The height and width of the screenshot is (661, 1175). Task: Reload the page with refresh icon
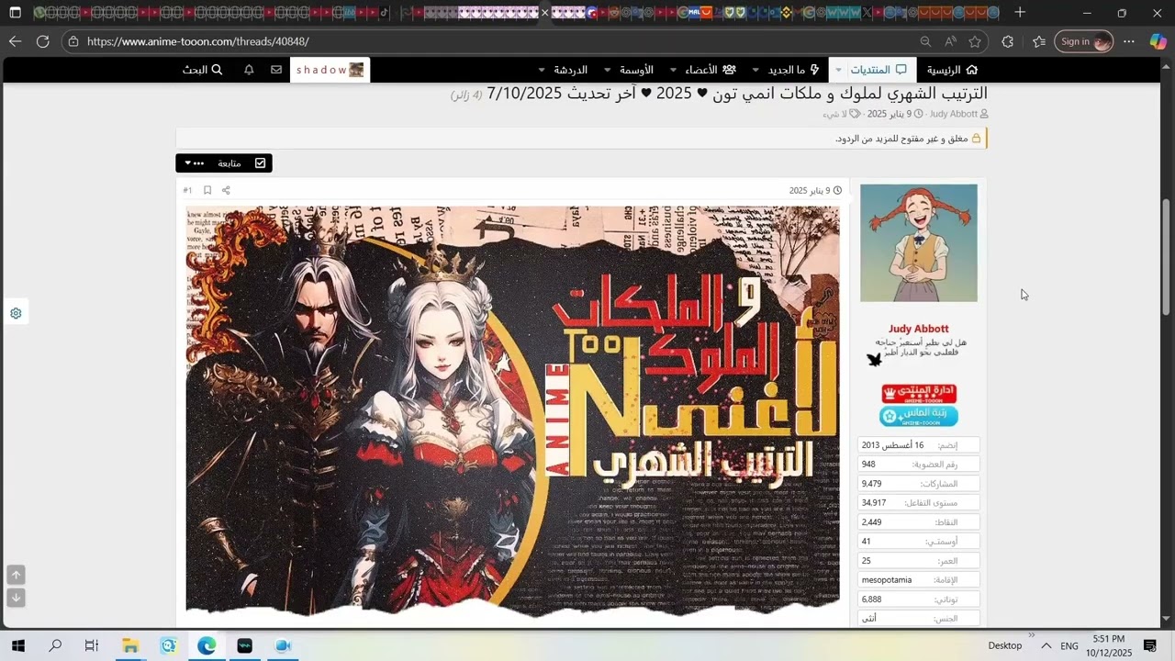(x=42, y=41)
